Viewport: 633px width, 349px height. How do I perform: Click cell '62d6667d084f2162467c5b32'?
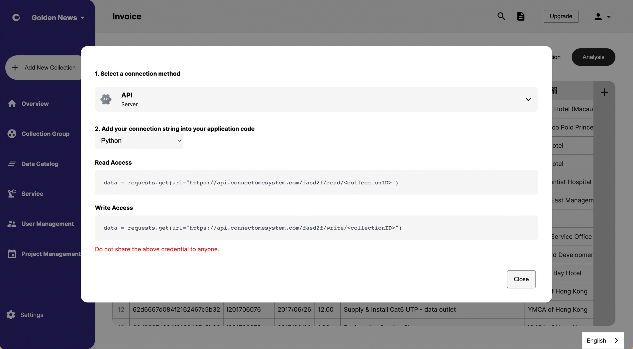coord(176,309)
